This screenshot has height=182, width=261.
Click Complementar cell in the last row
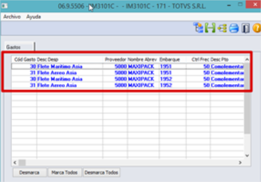point(228,85)
